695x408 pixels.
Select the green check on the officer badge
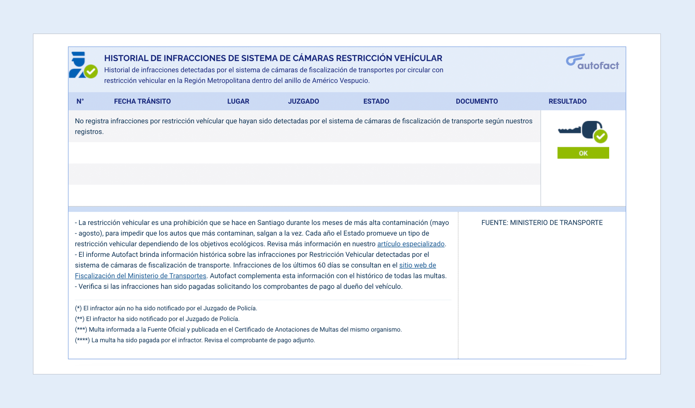[x=91, y=71]
